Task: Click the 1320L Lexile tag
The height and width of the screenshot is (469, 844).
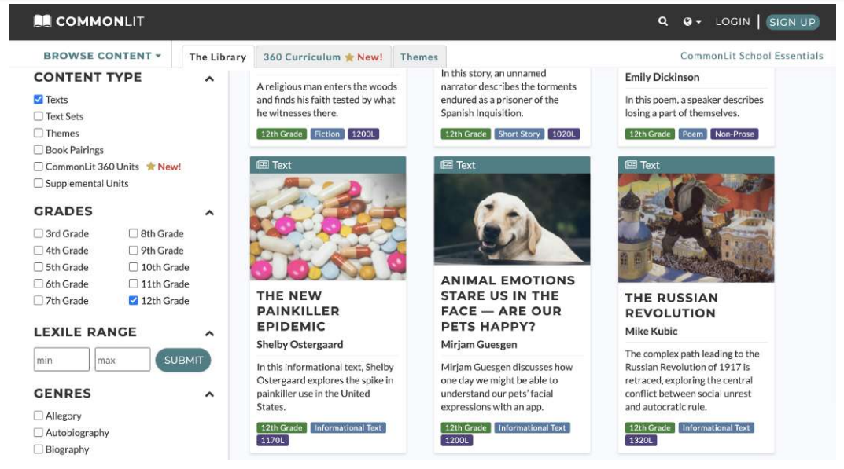Action: pos(640,441)
